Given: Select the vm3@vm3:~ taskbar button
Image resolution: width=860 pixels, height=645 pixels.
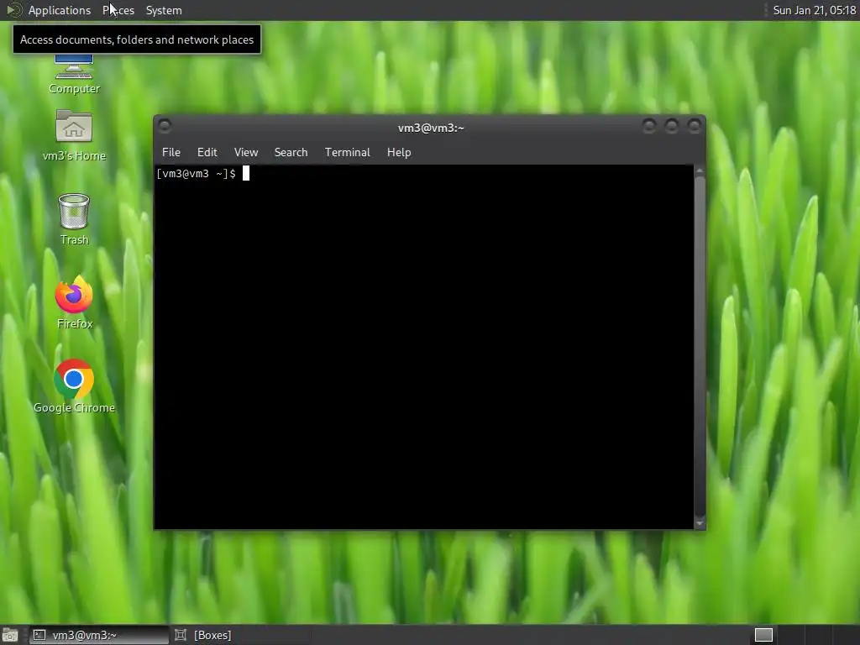Looking at the screenshot, I should tap(99, 635).
